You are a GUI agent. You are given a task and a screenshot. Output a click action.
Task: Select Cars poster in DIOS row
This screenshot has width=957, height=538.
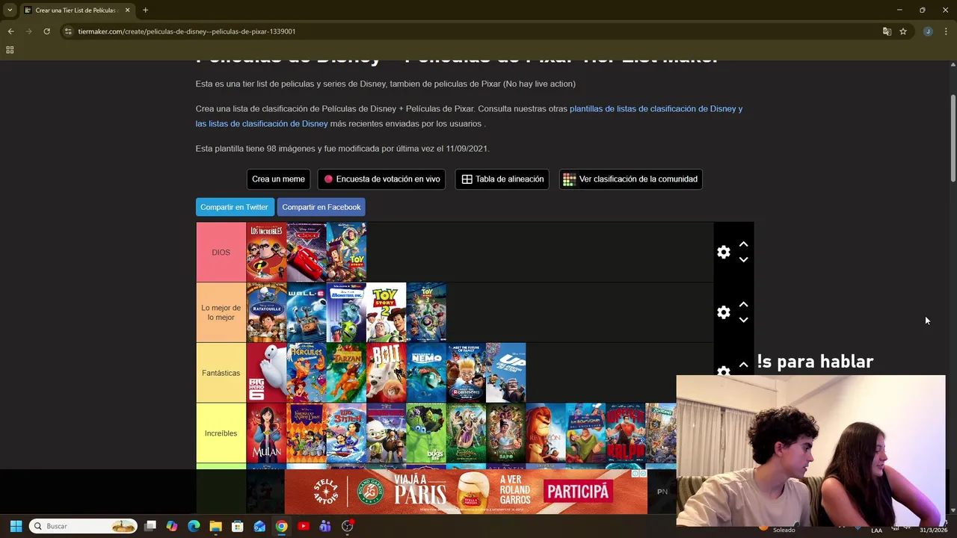click(307, 253)
